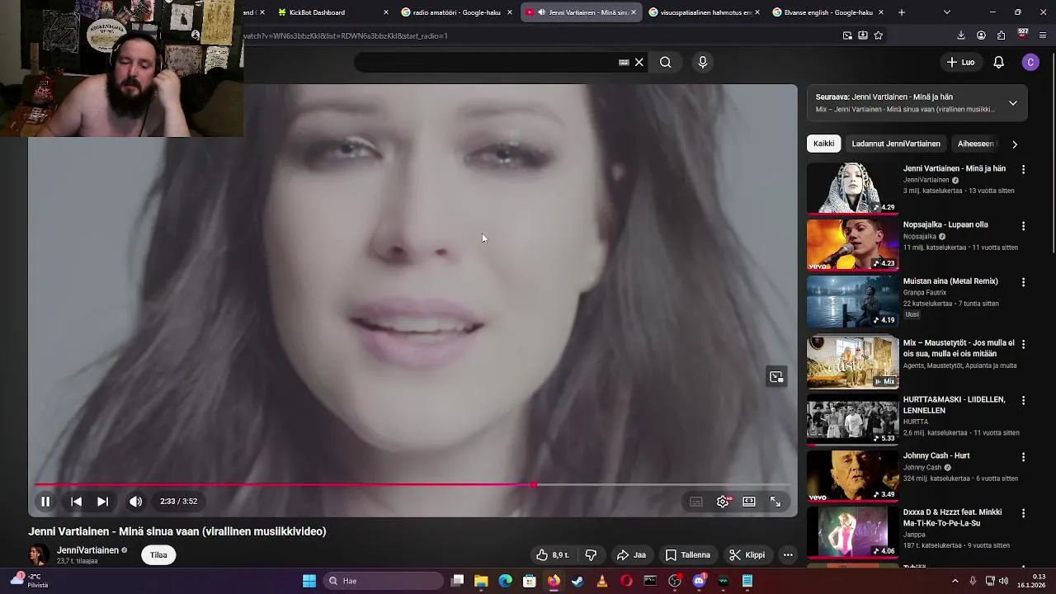
Task: Open Firefox downloads panel
Action: (961, 35)
